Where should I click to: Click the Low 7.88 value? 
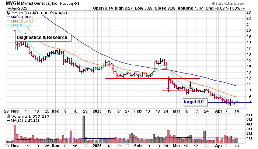143,8
